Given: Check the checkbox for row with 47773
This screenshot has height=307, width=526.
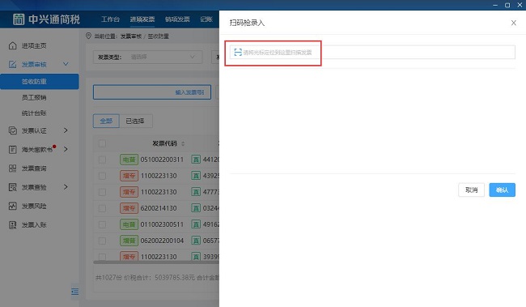Looking at the screenshot, I should [102, 192].
